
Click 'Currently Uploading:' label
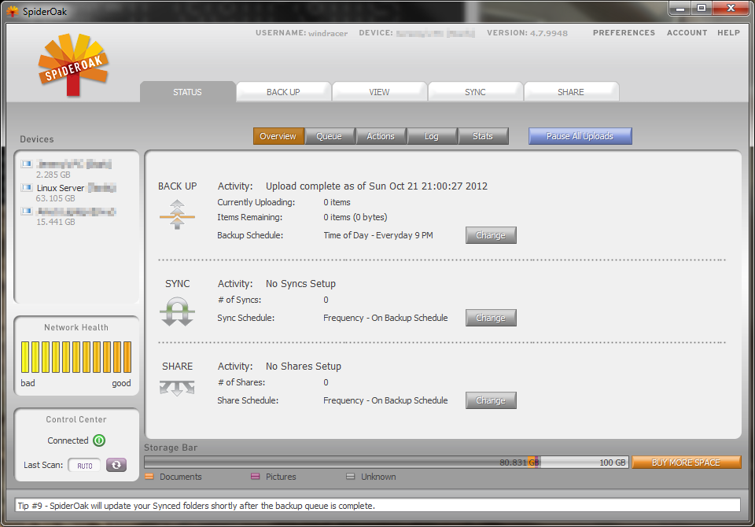pos(256,202)
